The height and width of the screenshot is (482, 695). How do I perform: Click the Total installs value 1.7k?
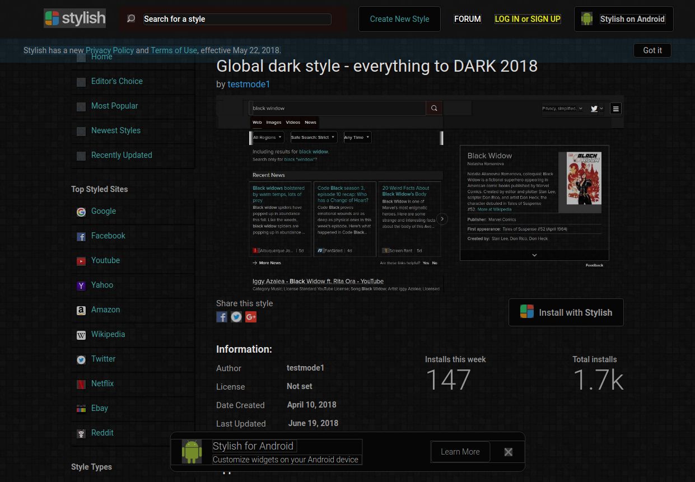point(598,381)
